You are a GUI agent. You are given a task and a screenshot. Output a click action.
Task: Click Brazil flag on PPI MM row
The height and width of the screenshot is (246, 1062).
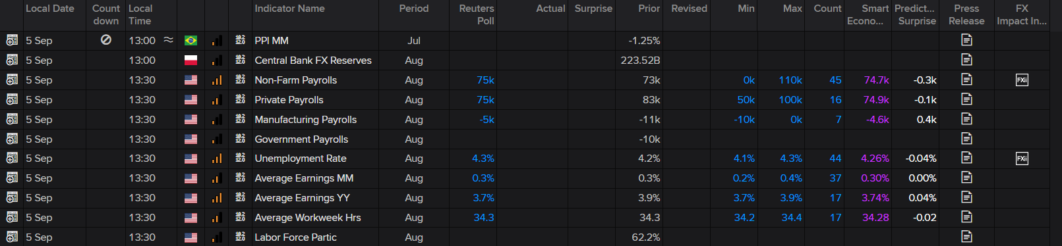click(x=191, y=41)
